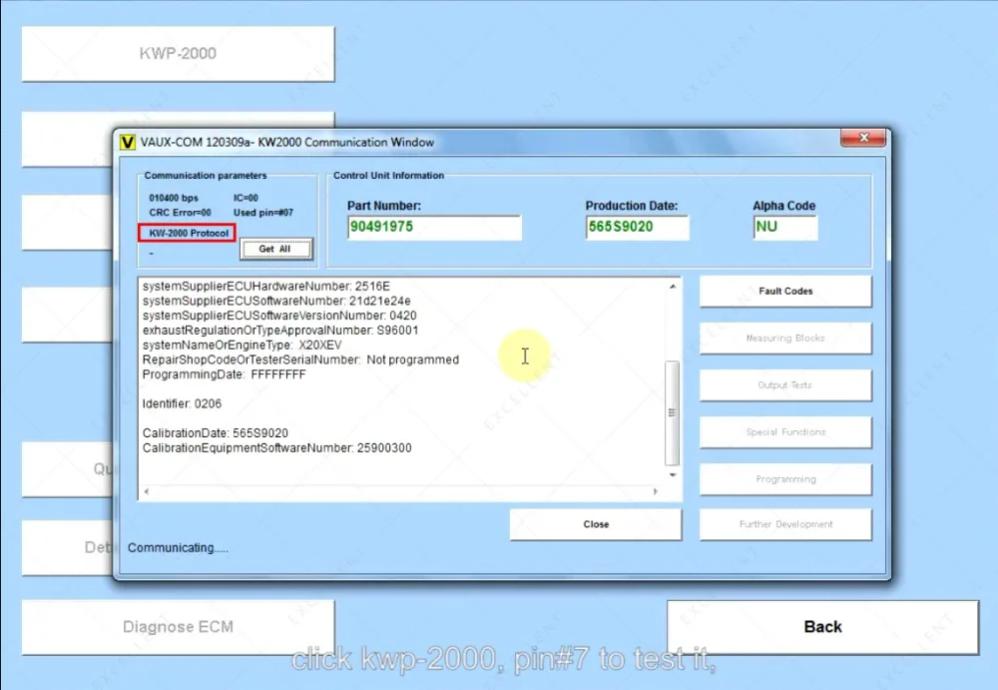
Task: Click the CalibrationDate: 565S9020 line
Action: [x=216, y=432]
